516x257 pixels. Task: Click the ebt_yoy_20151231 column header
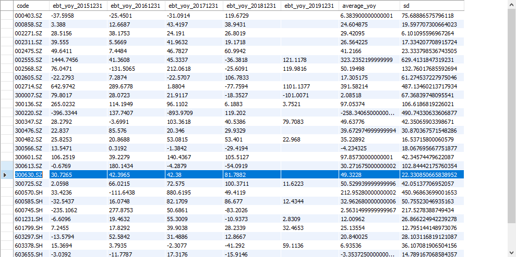[78, 6]
